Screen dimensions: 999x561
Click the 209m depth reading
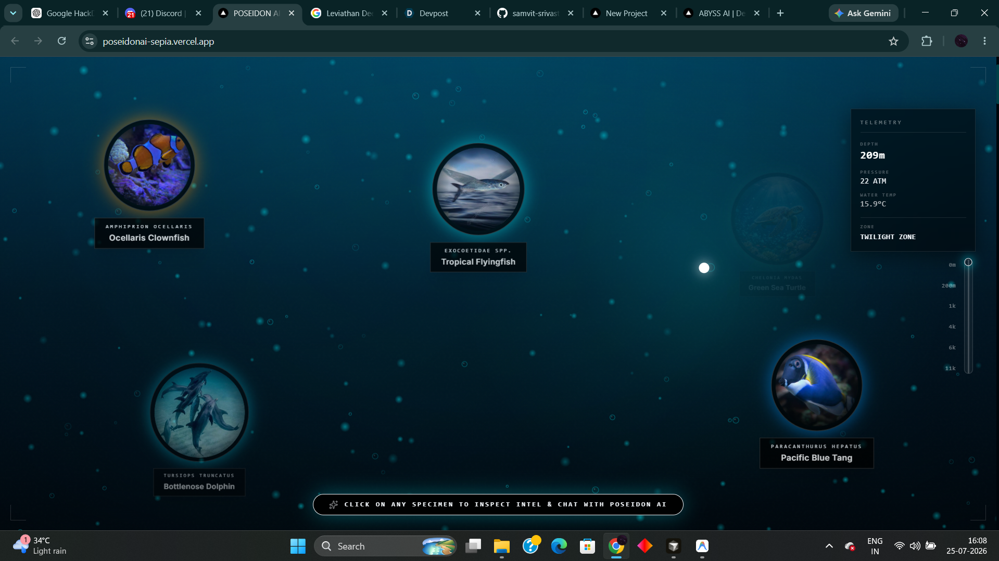coord(872,155)
